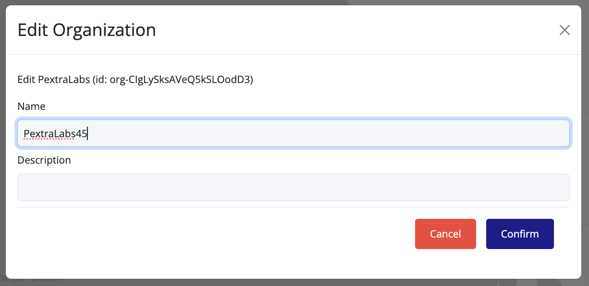Click into the empty Description field
This screenshot has width=589, height=286.
[x=293, y=187]
